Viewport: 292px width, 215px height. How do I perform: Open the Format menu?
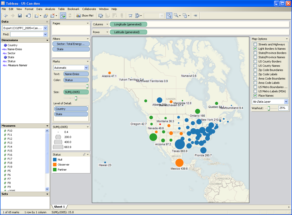coord(29,9)
